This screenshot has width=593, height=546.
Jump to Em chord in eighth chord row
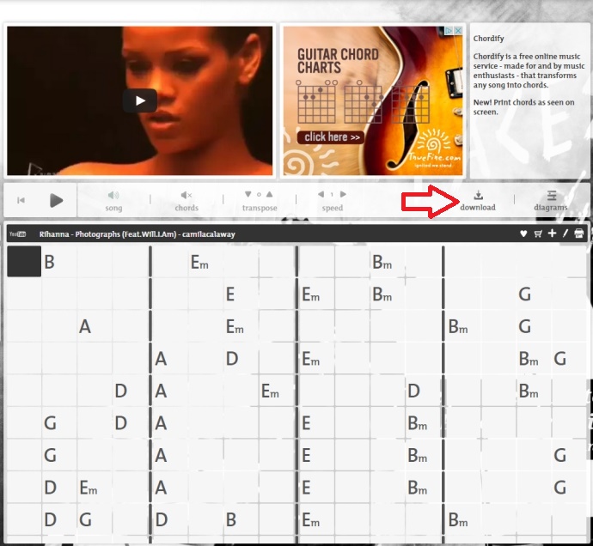(x=89, y=488)
